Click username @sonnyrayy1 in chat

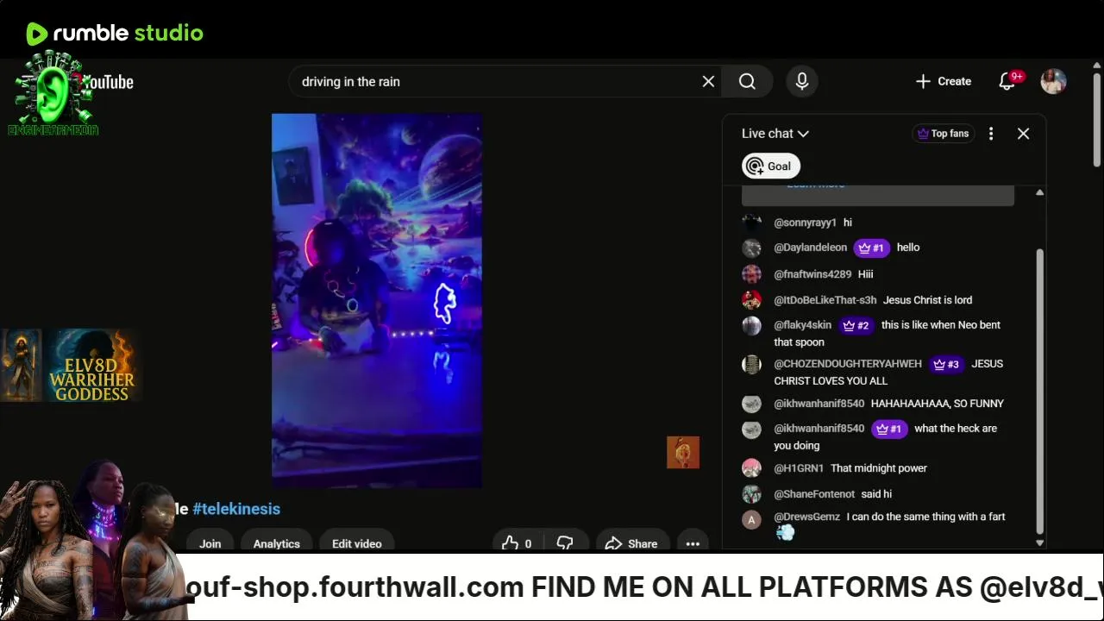[806, 223]
